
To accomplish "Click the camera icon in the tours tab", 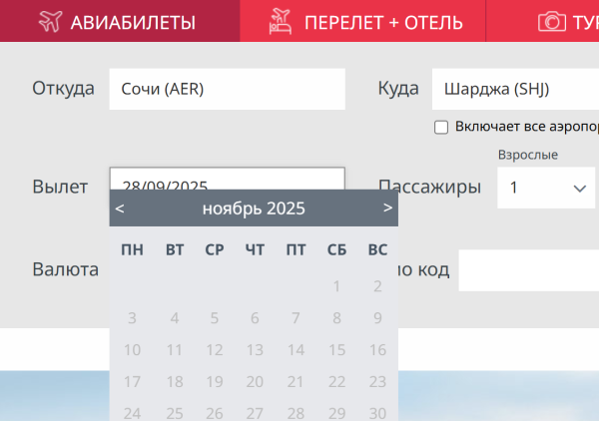I will click(551, 21).
